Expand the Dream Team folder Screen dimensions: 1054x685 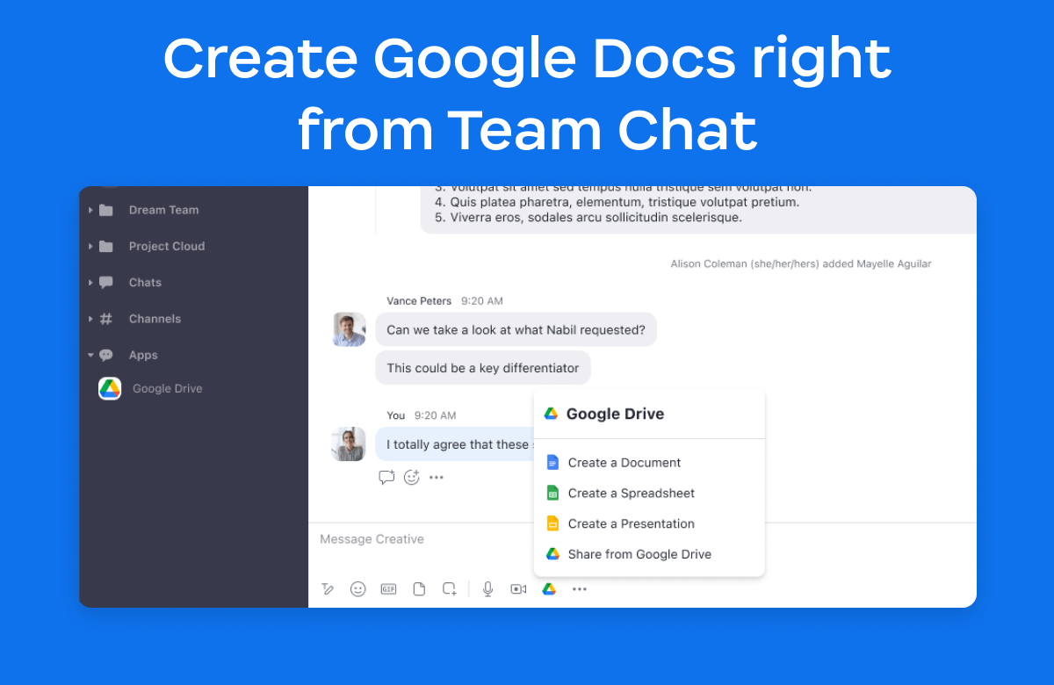90,210
